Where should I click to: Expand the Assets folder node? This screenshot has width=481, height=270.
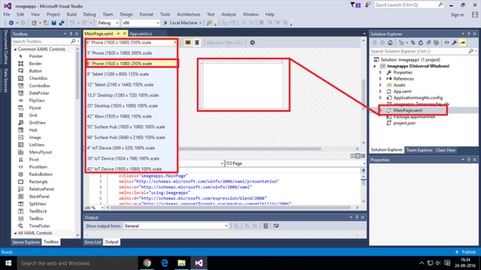click(380, 85)
